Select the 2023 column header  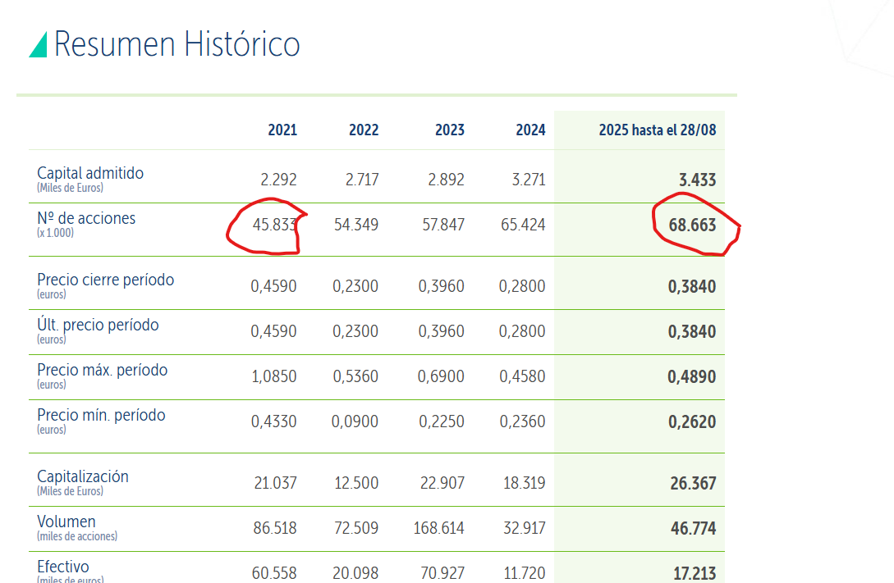[x=450, y=130]
